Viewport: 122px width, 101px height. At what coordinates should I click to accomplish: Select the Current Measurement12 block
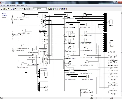88,76
